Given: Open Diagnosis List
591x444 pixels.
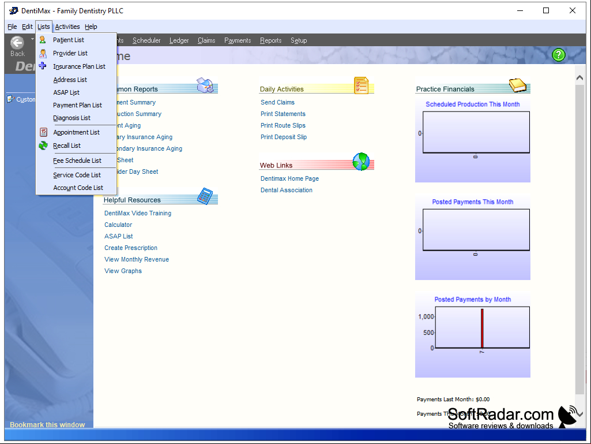Looking at the screenshot, I should [77, 118].
